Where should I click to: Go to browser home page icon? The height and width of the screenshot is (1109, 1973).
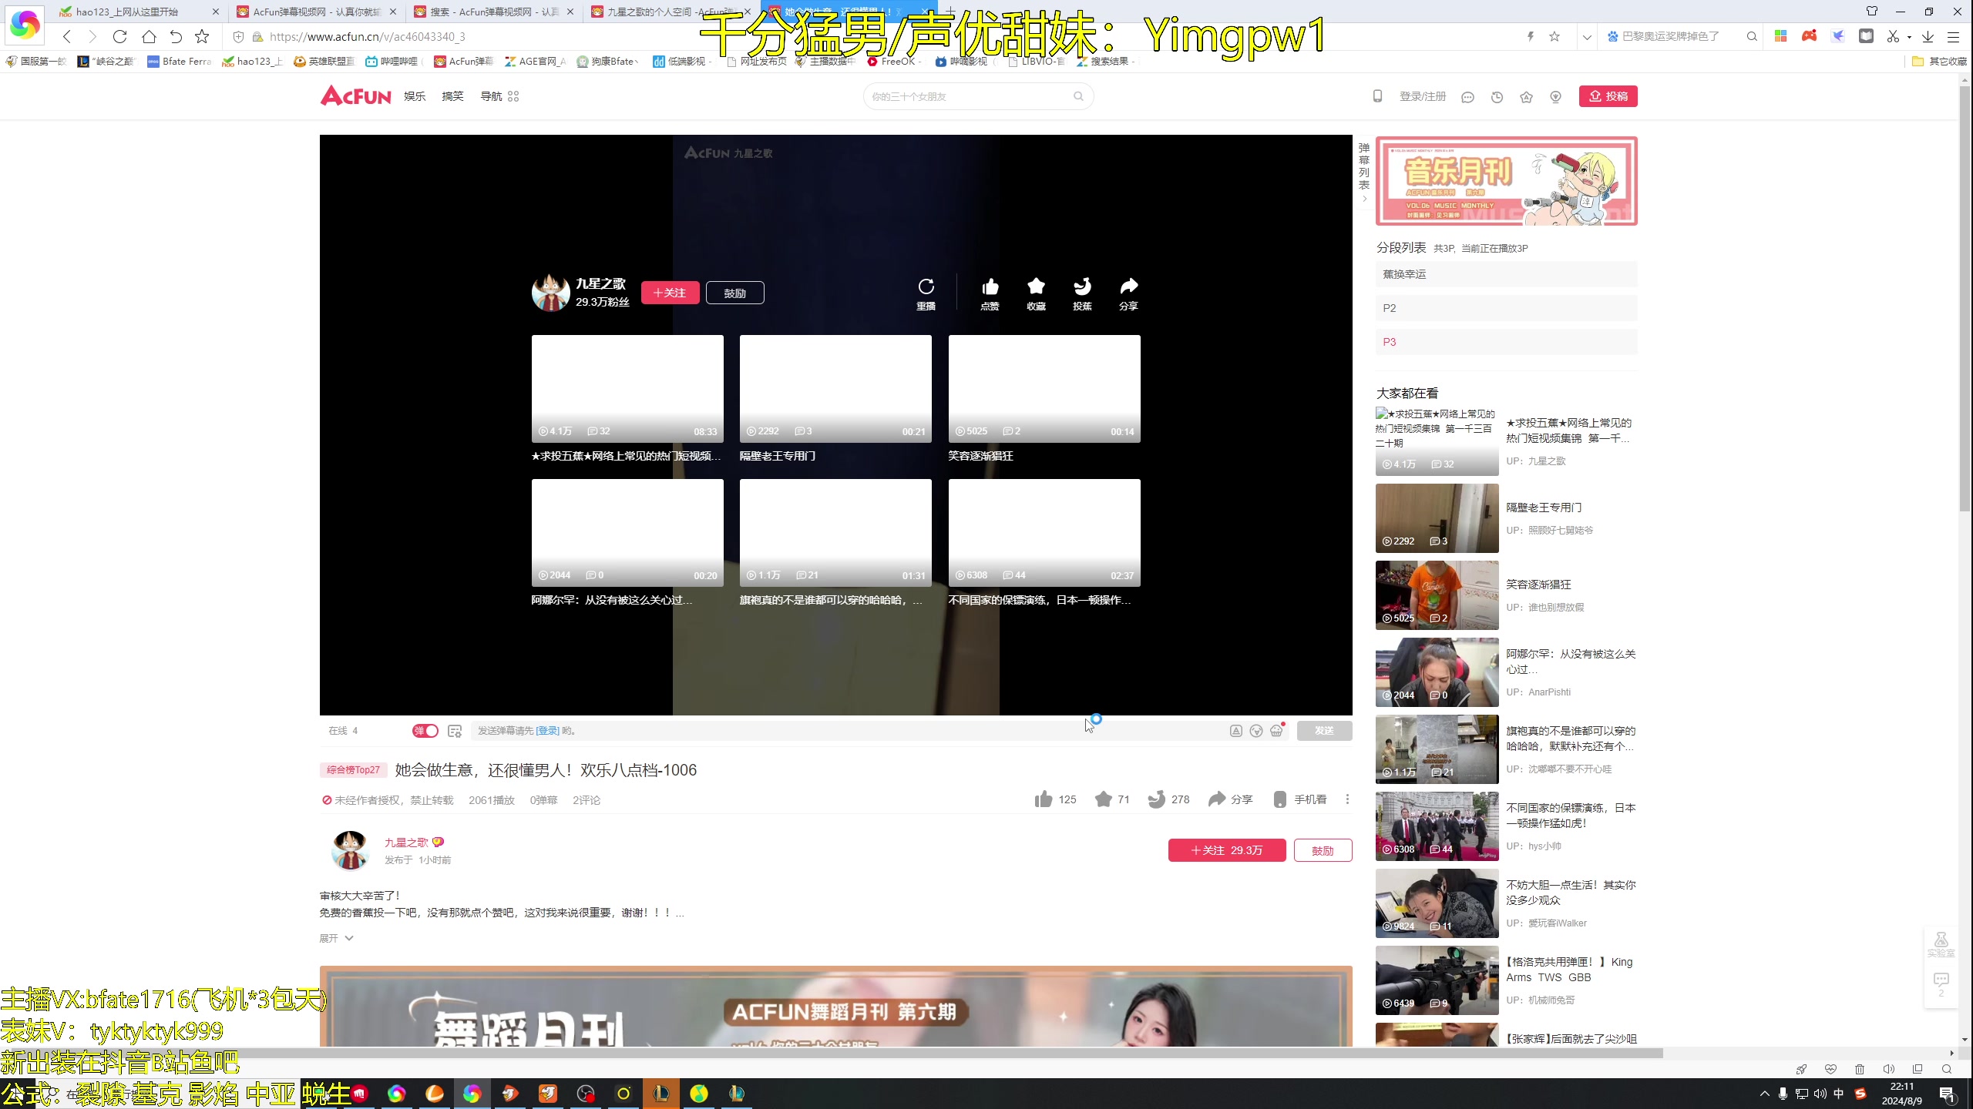tap(149, 36)
